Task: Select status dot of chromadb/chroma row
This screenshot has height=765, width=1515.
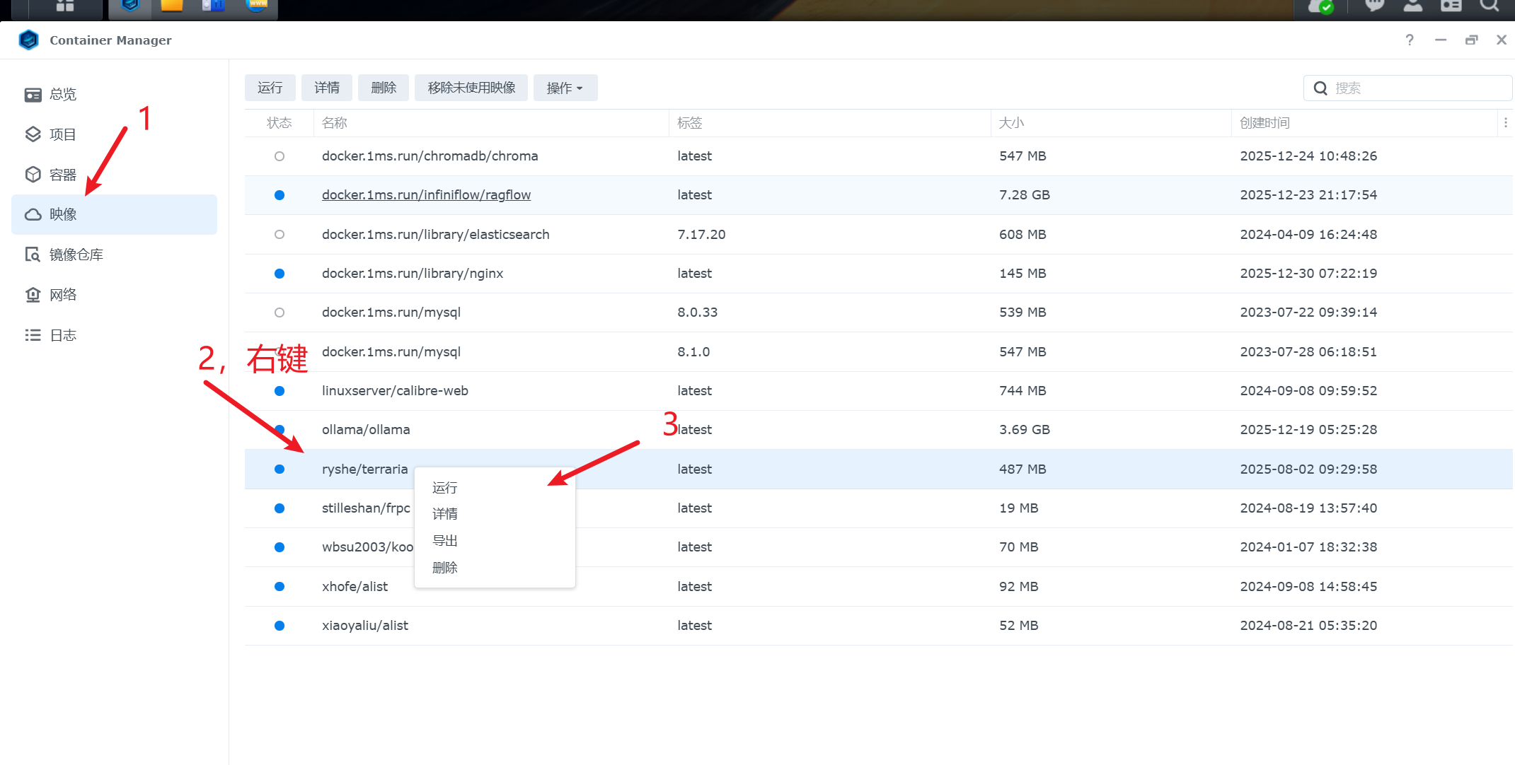Action: coord(280,156)
